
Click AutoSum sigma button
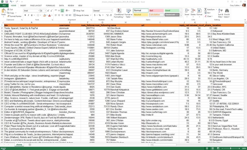tap(209, 9)
